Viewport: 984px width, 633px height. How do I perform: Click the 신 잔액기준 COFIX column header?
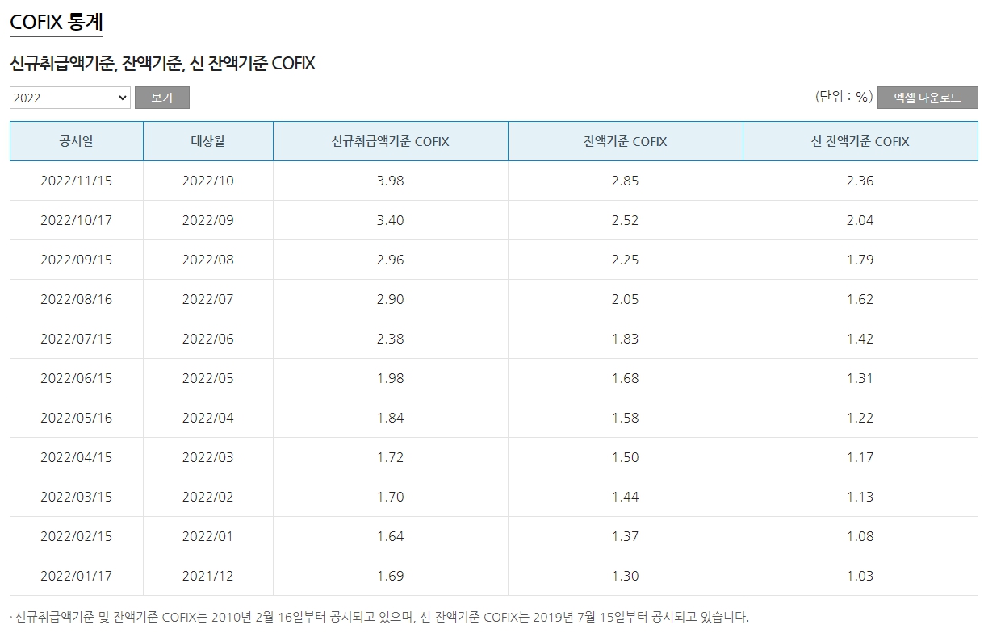tap(862, 140)
